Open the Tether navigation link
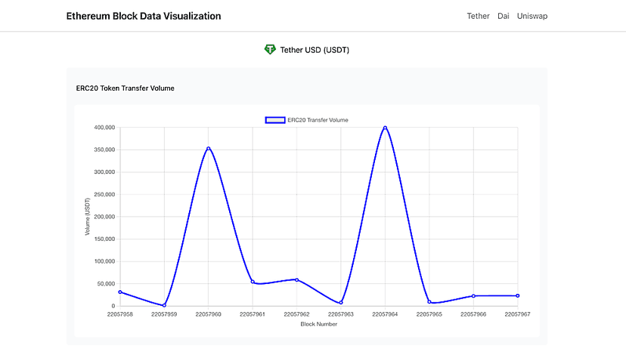Screen dimensions: 626x352 click(x=478, y=16)
